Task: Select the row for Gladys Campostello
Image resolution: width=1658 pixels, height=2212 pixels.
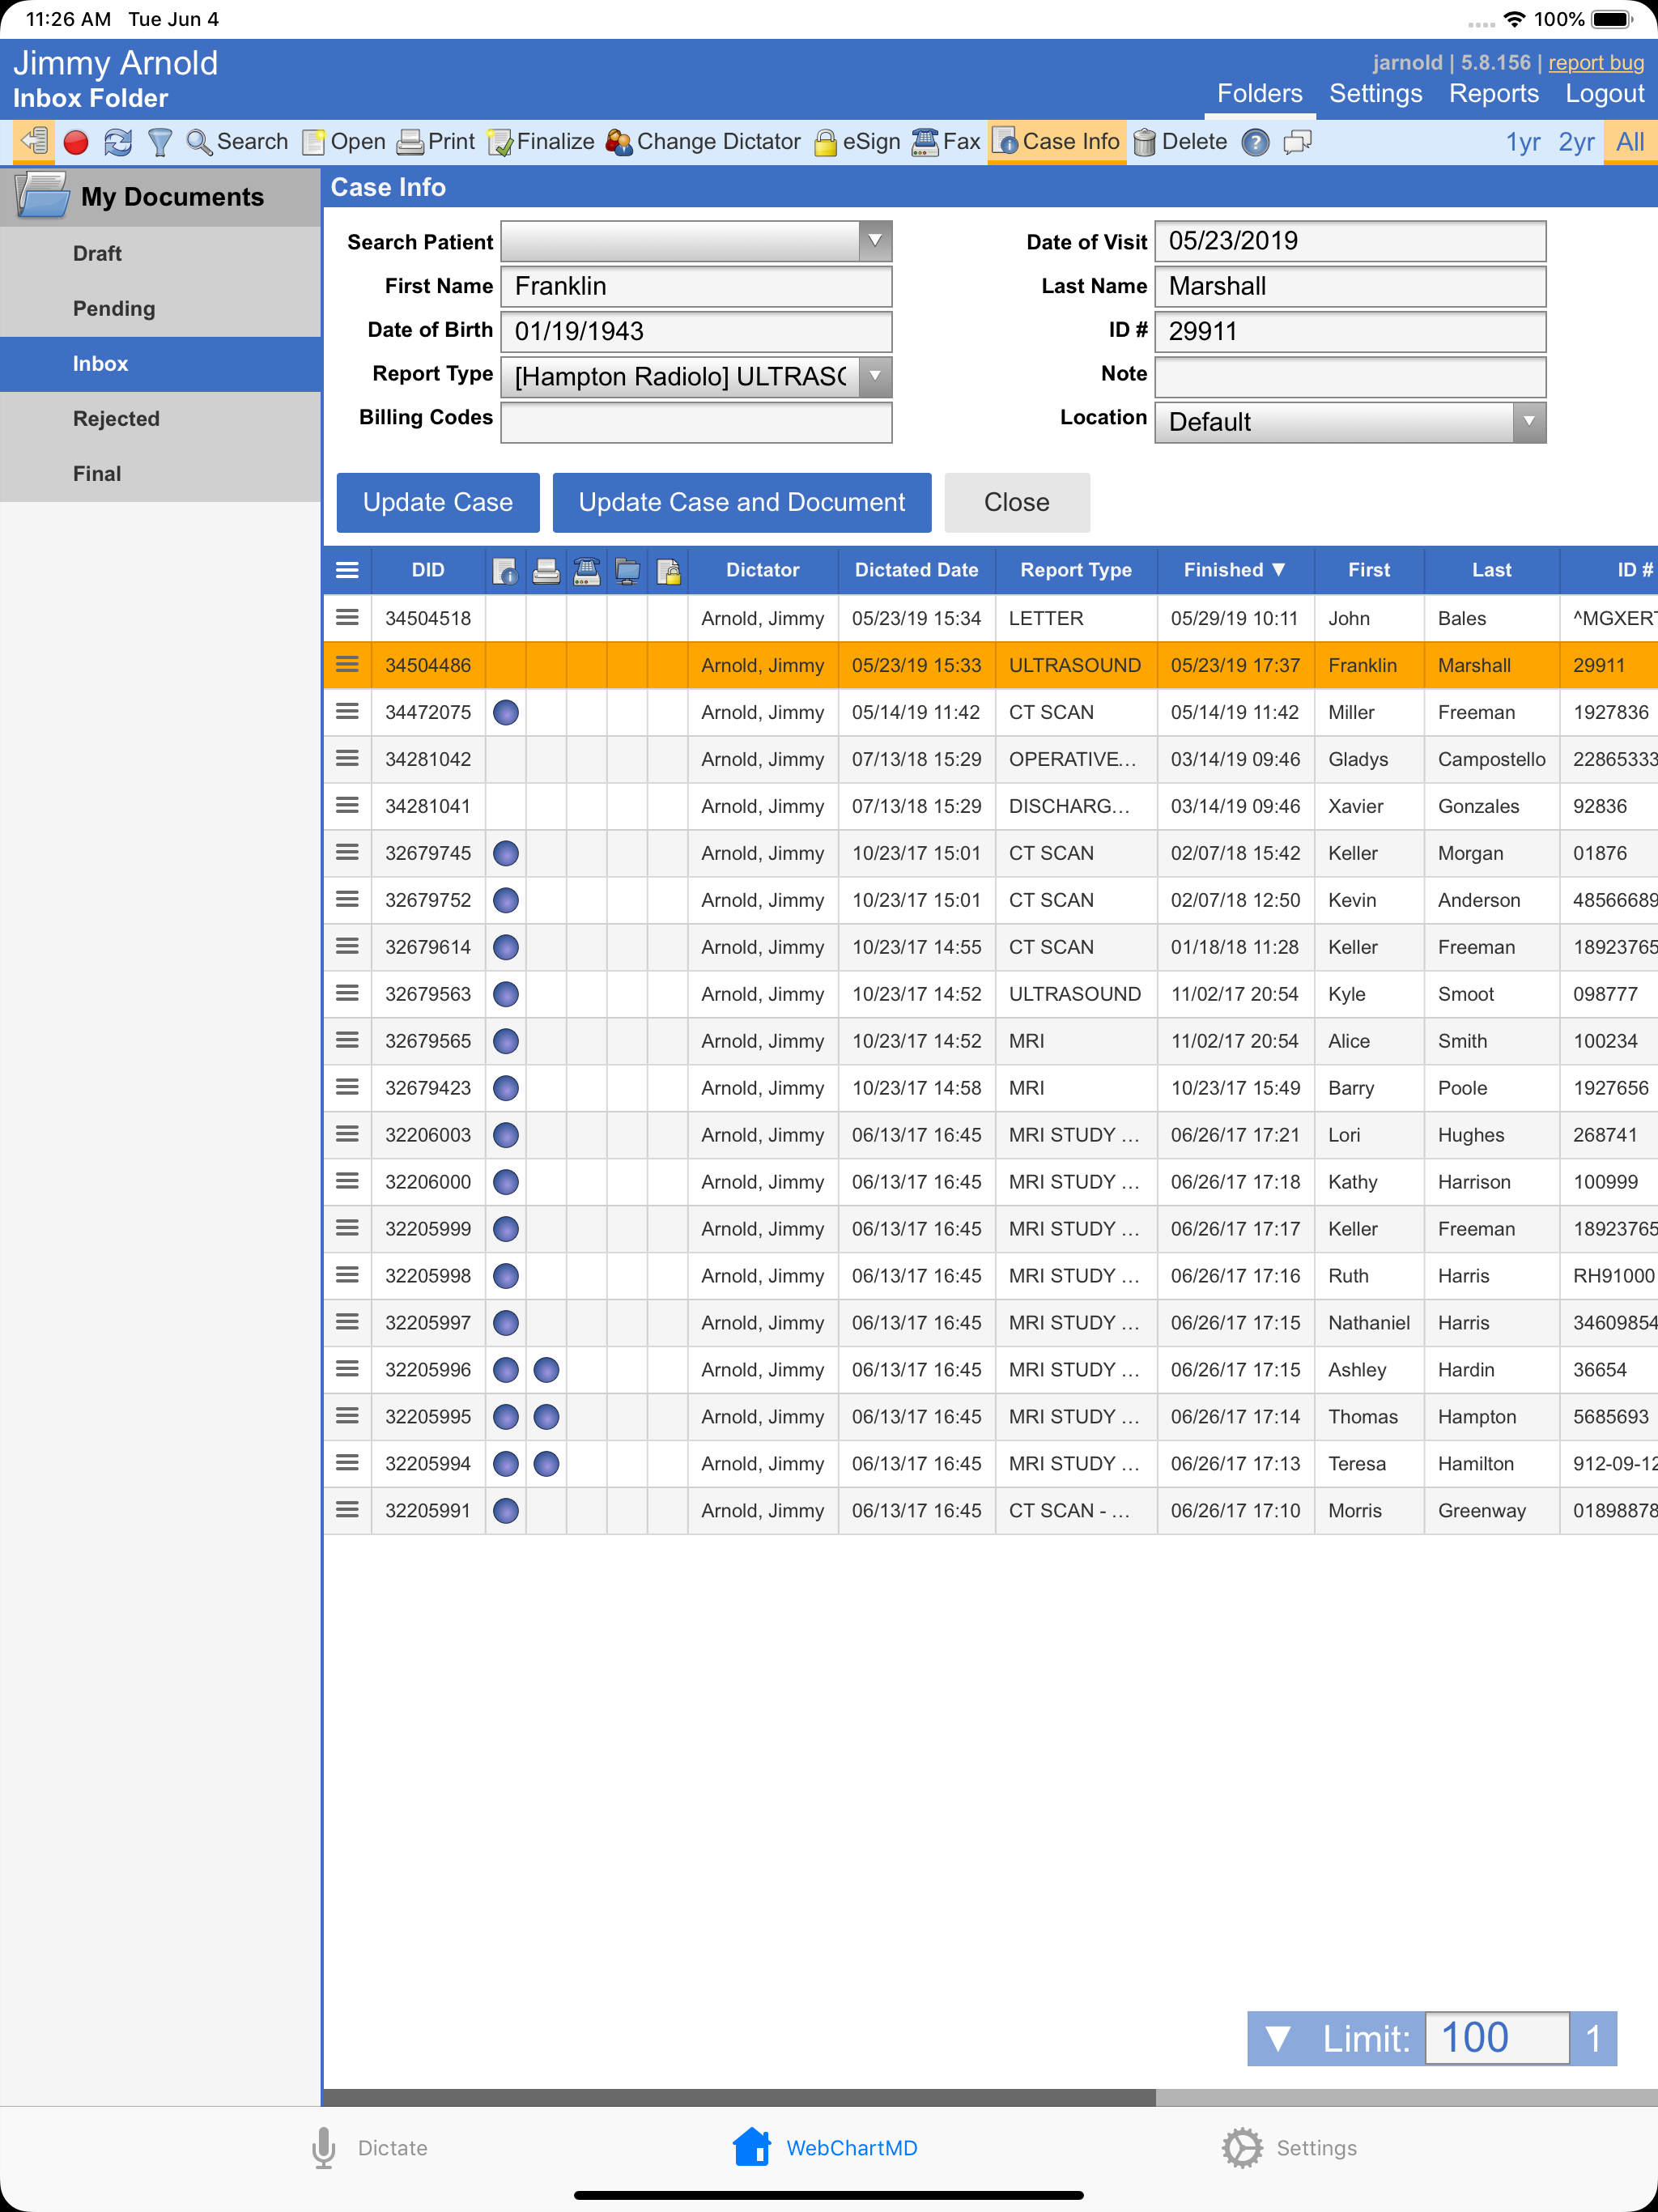Action: pos(990,759)
